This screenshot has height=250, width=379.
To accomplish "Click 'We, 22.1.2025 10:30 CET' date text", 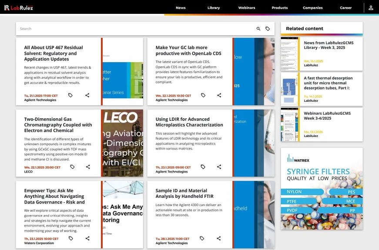I will coord(173,96).
